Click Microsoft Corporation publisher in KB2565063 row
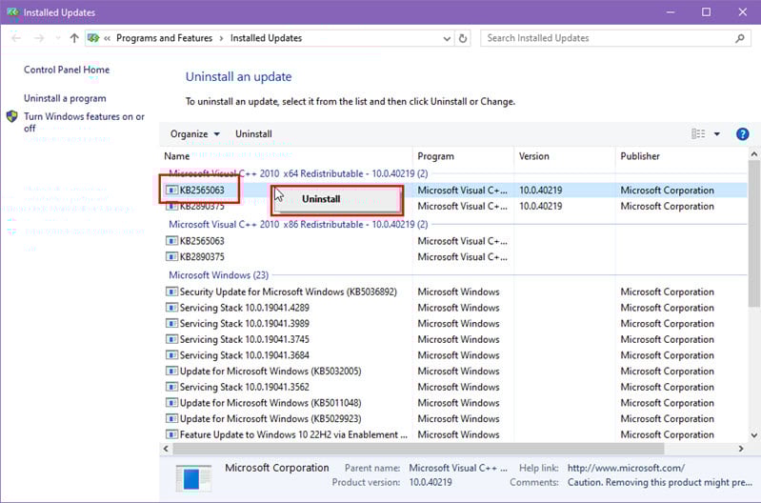 tap(668, 191)
